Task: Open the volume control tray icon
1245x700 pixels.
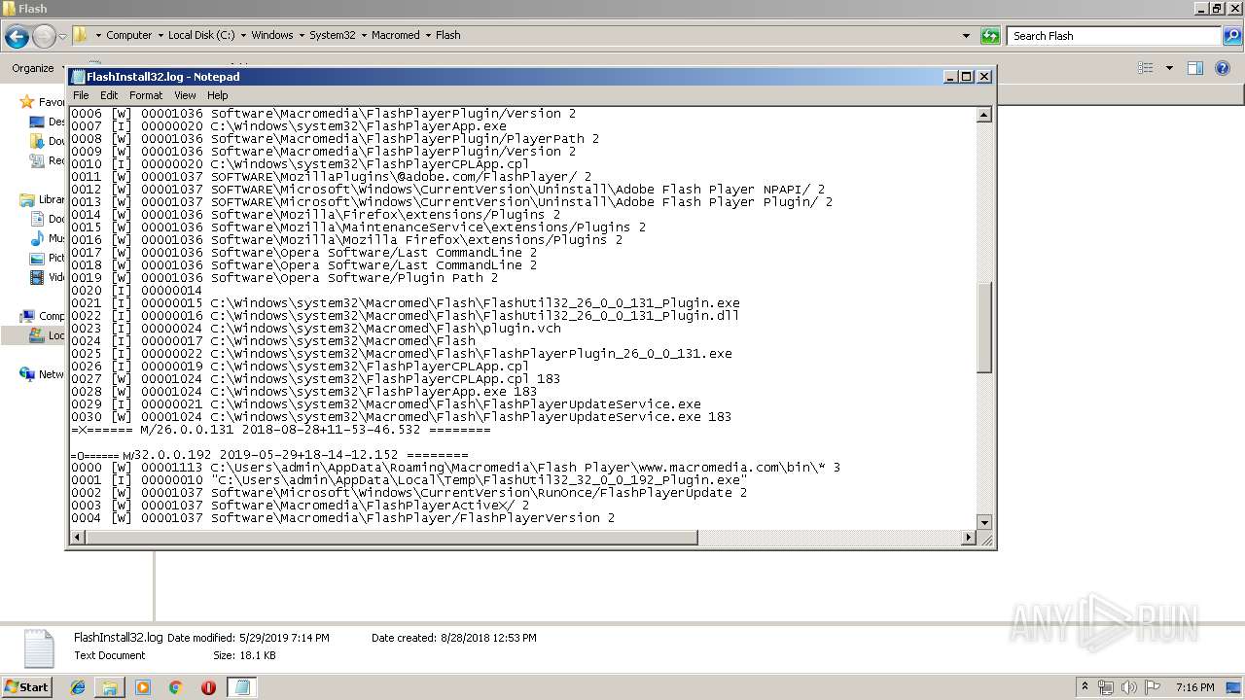Action: pyautogui.click(x=1129, y=686)
